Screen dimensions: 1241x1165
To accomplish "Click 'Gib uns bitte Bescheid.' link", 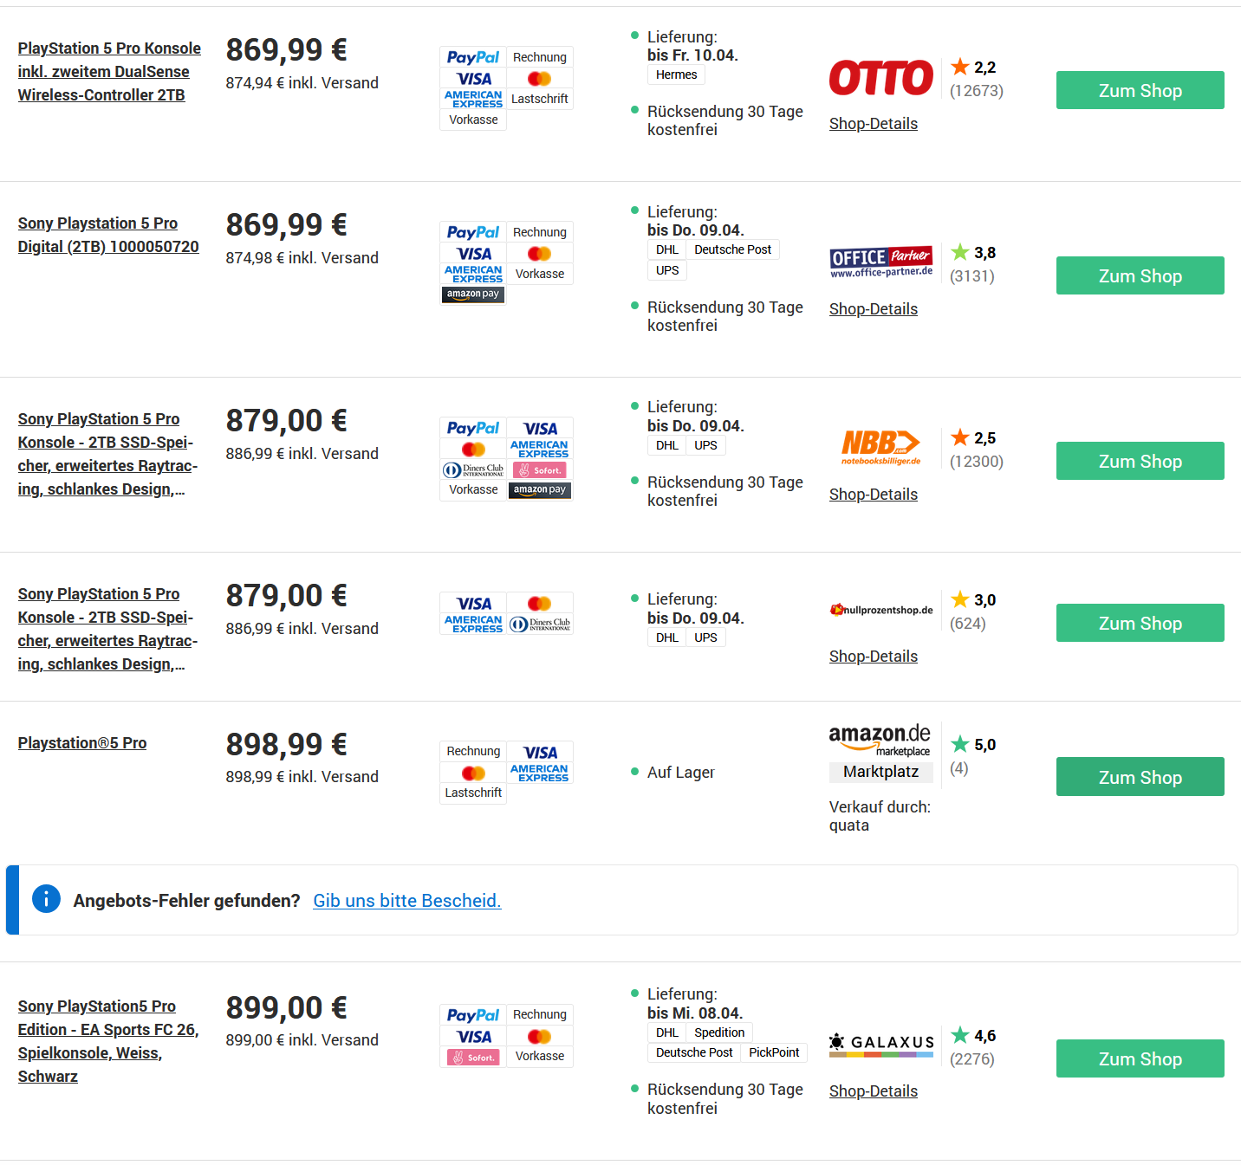I will [x=406, y=901].
